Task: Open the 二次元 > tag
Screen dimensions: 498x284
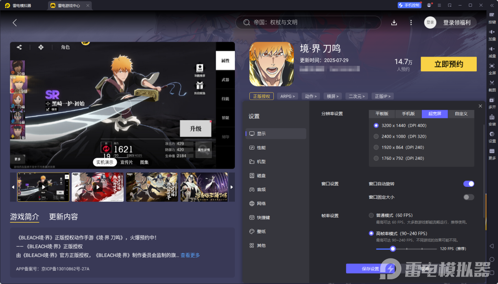Action: [x=357, y=96]
